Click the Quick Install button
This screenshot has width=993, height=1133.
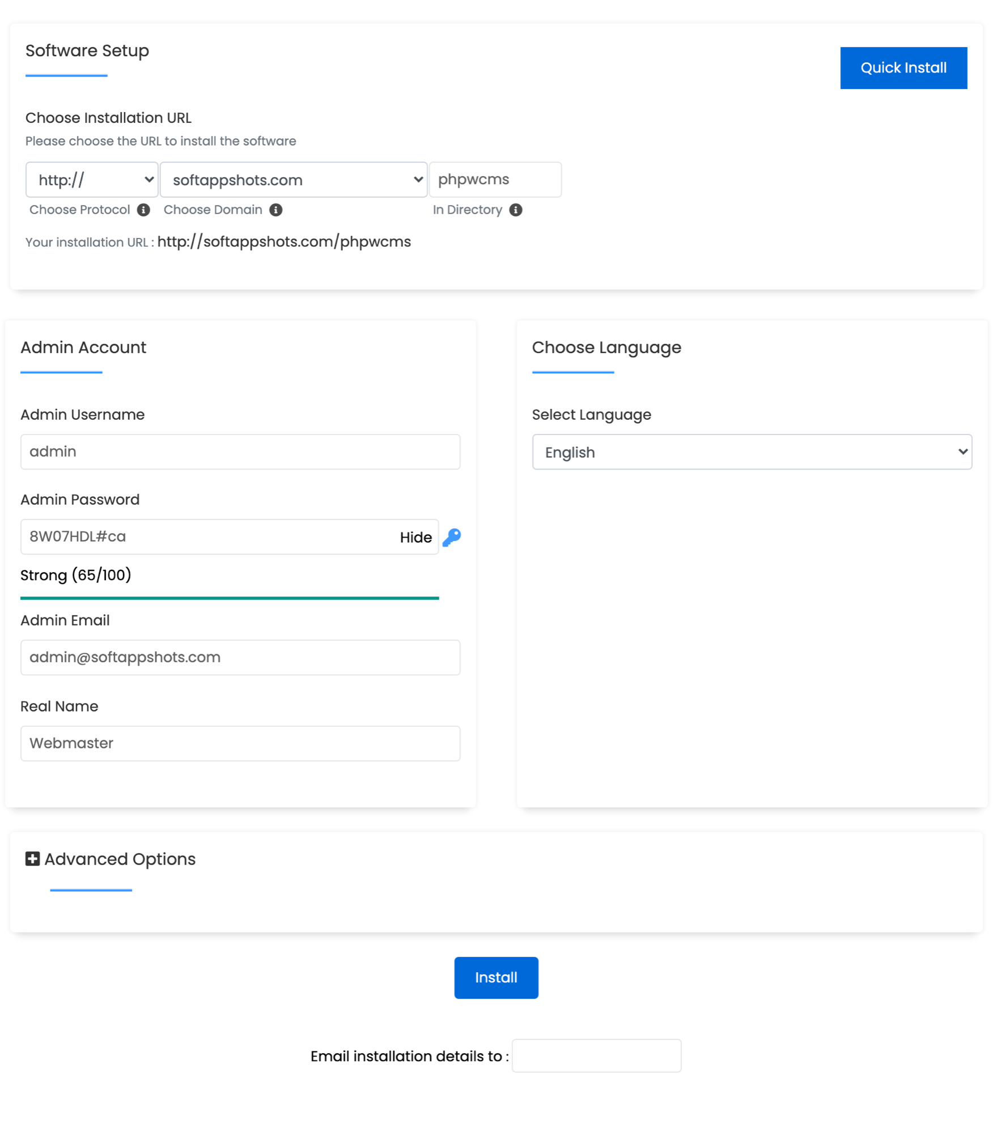point(903,67)
